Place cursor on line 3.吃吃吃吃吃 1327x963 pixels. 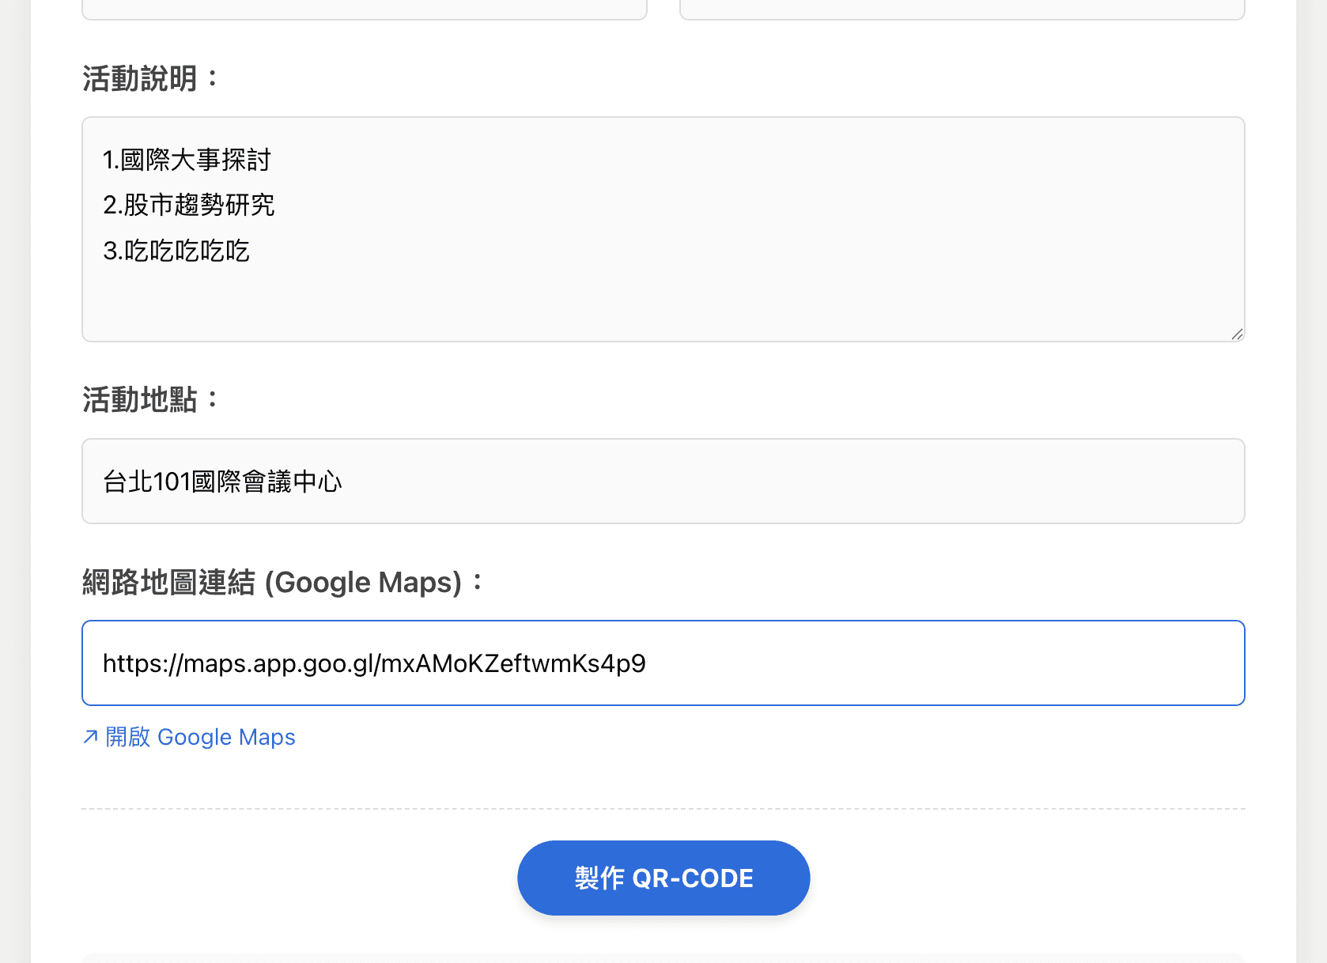coord(176,251)
